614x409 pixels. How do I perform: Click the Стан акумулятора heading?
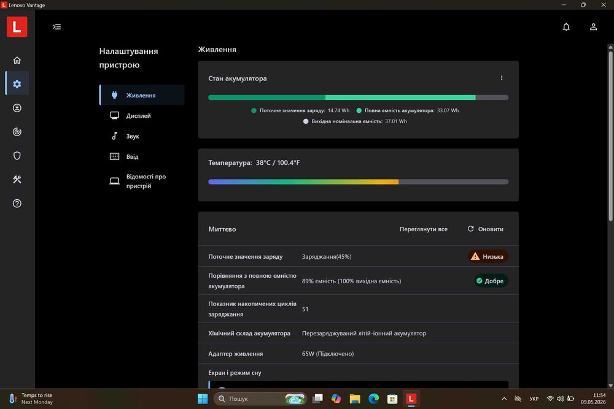coord(237,78)
